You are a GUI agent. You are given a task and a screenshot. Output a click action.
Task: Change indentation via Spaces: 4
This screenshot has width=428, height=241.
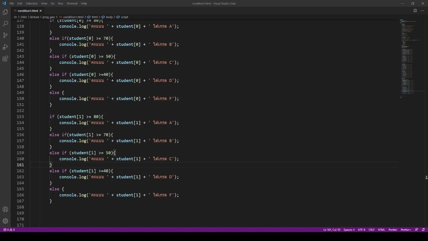[x=349, y=230]
